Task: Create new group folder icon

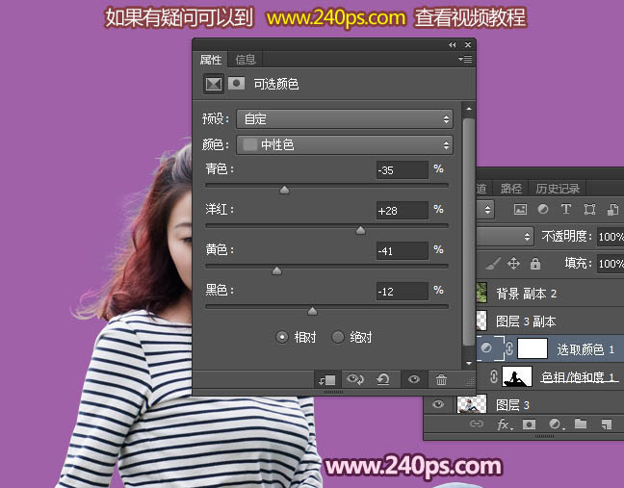Action: pos(581,424)
